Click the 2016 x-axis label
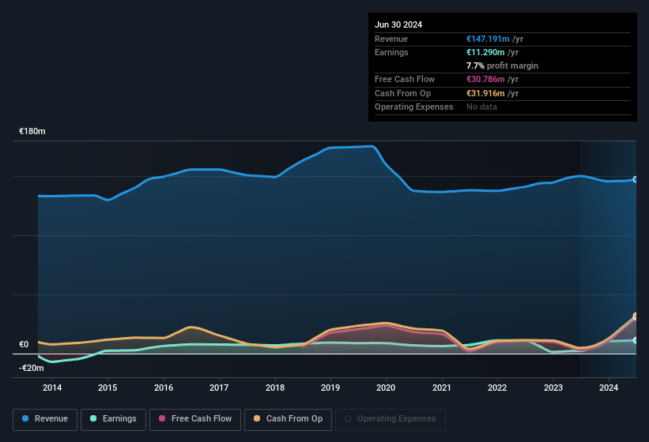The height and width of the screenshot is (442, 649). click(164, 388)
